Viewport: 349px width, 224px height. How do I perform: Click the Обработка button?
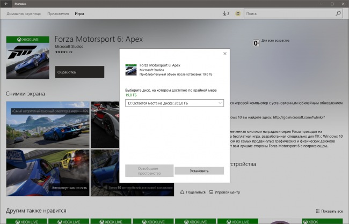tap(79, 72)
